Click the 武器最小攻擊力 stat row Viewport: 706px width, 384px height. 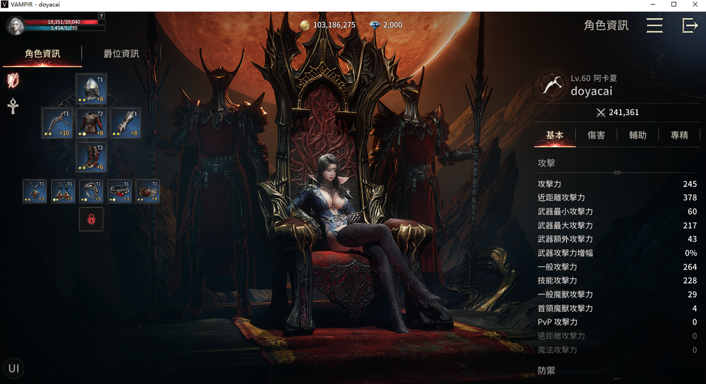coord(617,211)
